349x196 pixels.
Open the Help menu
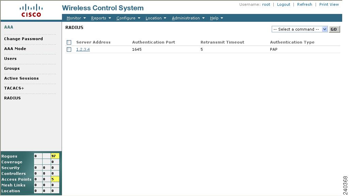[216, 18]
